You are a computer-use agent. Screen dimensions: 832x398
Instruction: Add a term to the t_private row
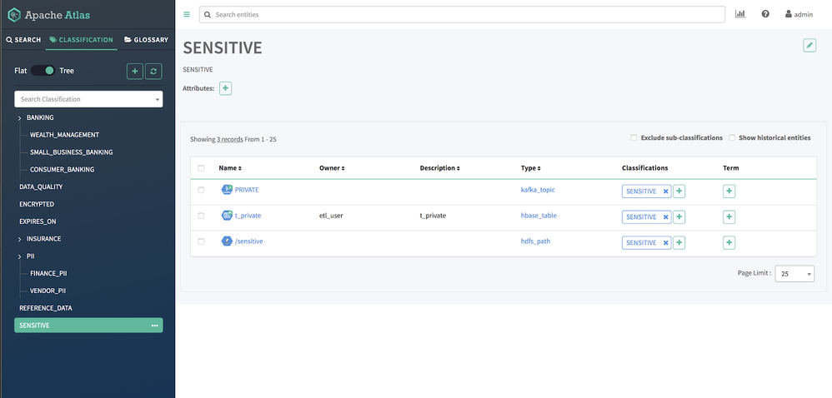click(729, 216)
